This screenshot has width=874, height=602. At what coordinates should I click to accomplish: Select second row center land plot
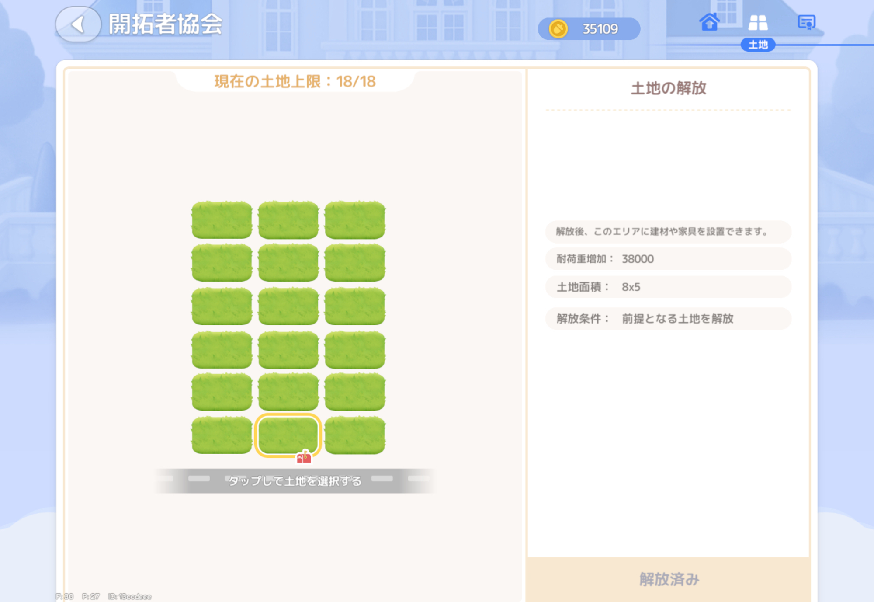pos(288,262)
